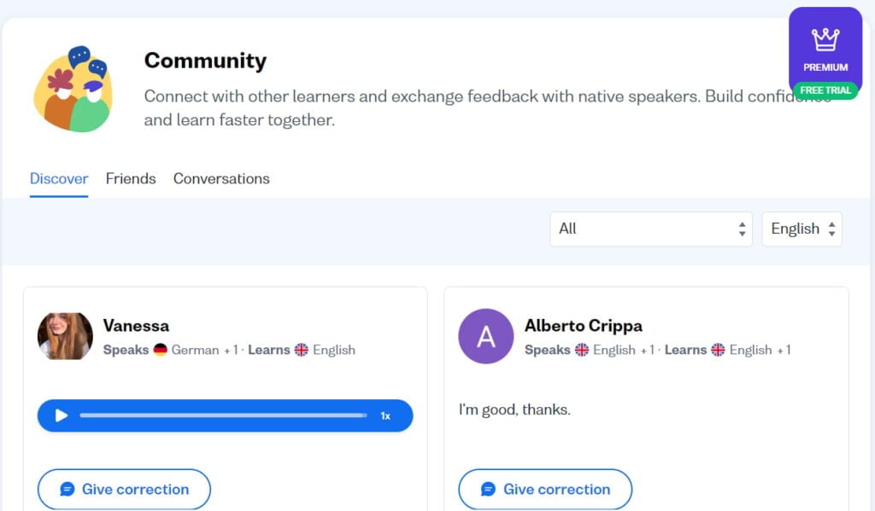Click the speech bubble icon on Vanessa's Give correction button

(x=66, y=489)
